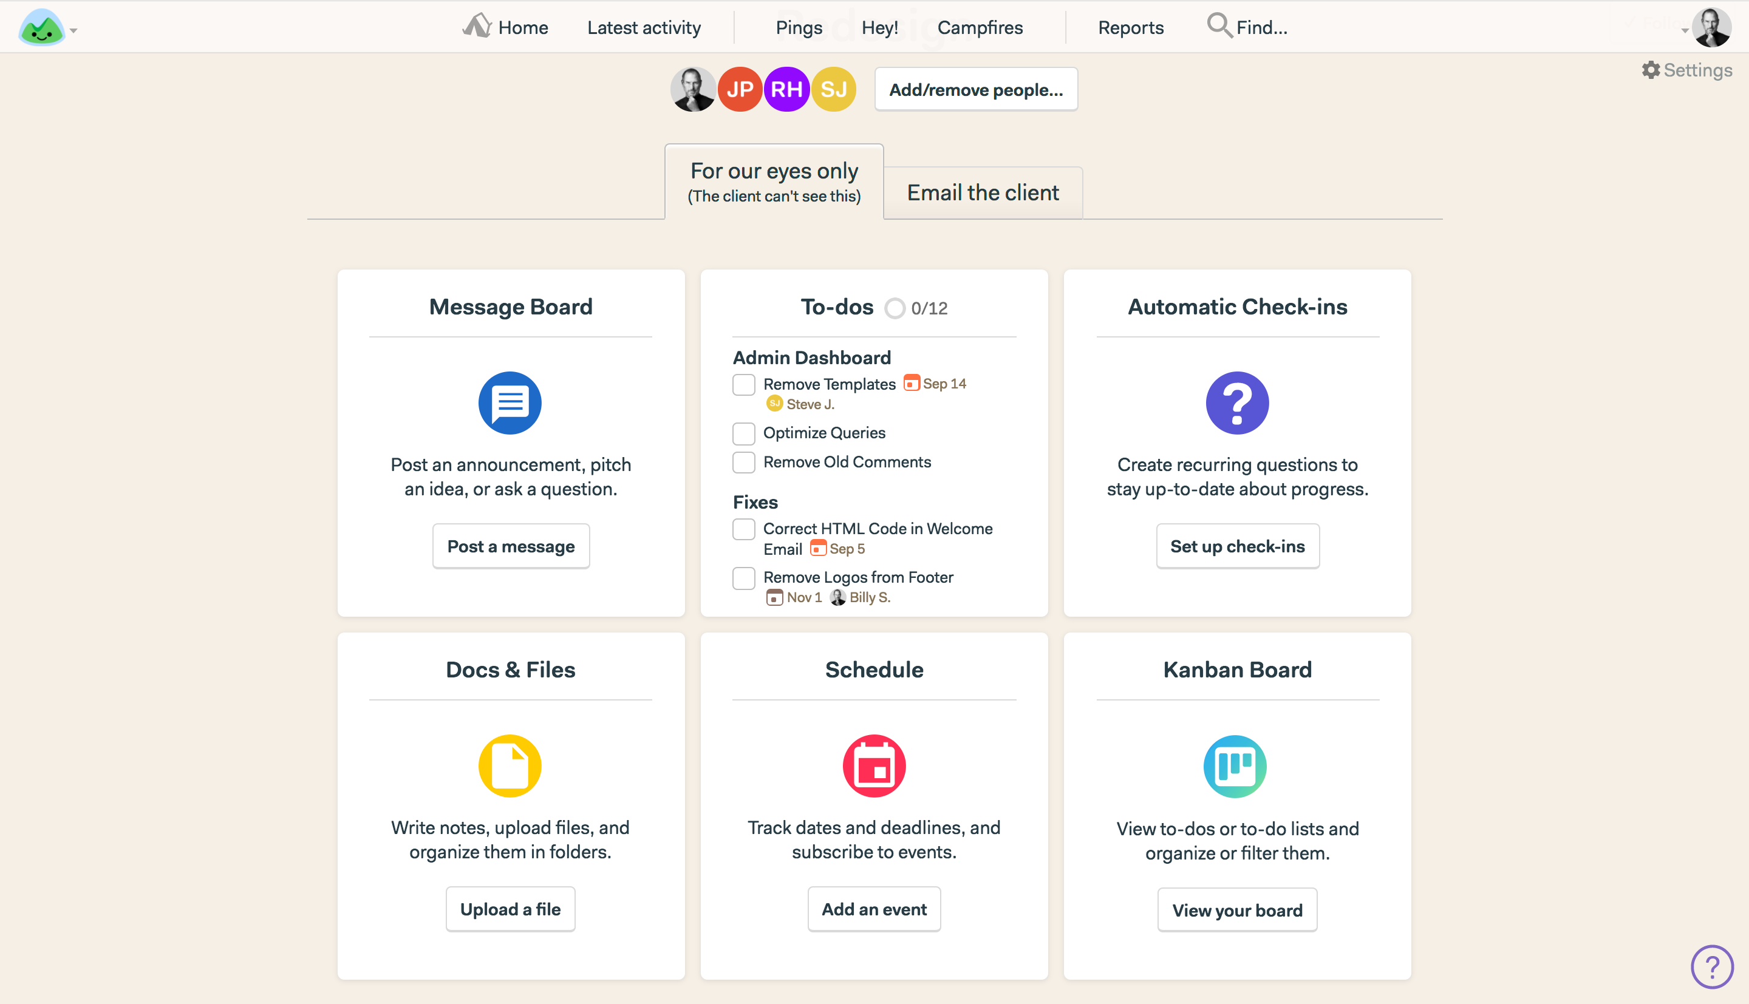Click the Find magnifying glass icon
Image resolution: width=1749 pixels, height=1004 pixels.
click(x=1219, y=26)
